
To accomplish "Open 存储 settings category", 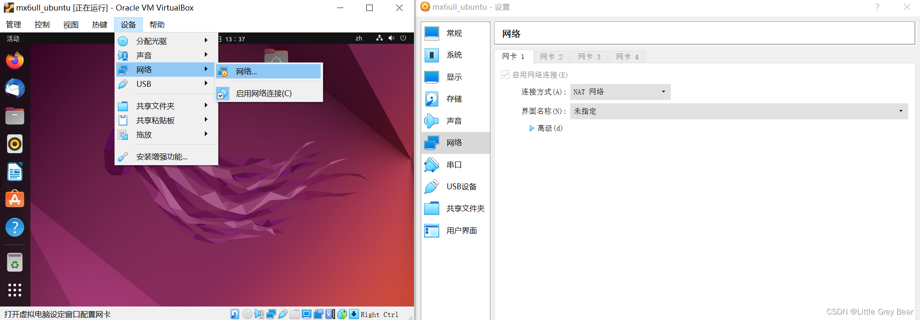I will click(455, 99).
